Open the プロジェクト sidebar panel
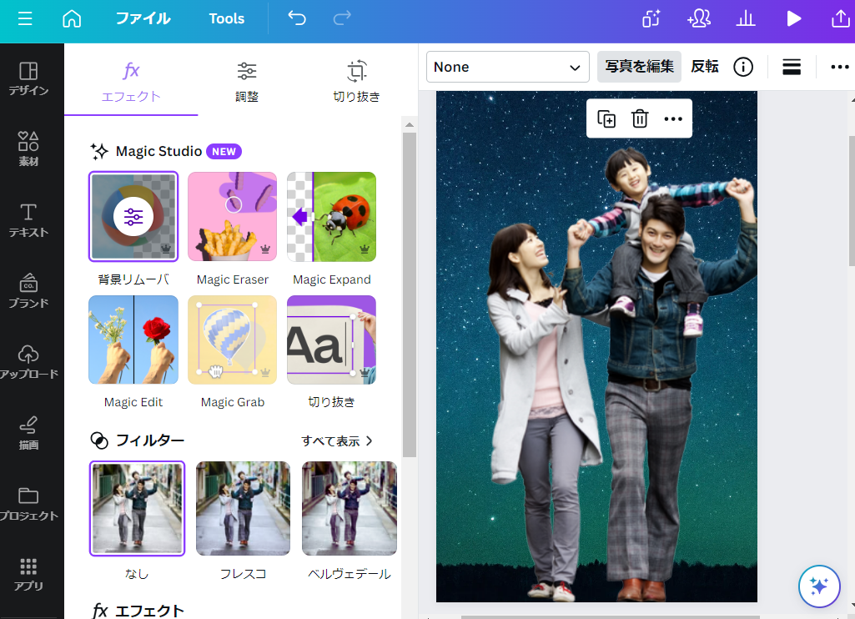The image size is (855, 619). (28, 503)
